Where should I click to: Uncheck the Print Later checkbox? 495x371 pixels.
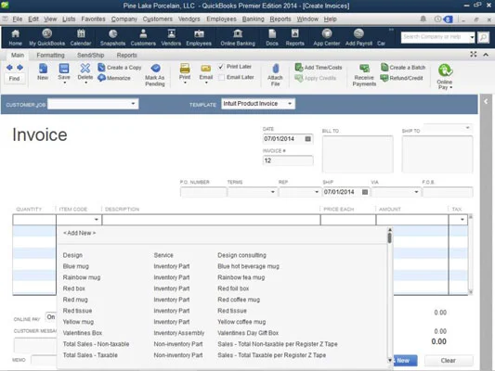coord(221,67)
